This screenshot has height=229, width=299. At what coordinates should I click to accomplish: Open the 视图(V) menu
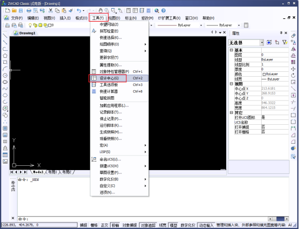click(49, 18)
